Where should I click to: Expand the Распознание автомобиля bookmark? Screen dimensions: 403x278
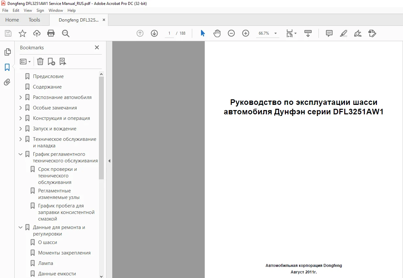pyautogui.click(x=21, y=97)
